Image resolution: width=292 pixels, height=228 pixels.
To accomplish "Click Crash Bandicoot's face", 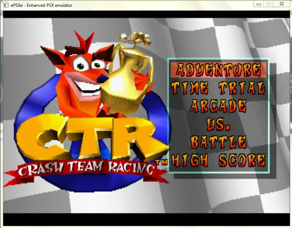I will tap(84, 75).
